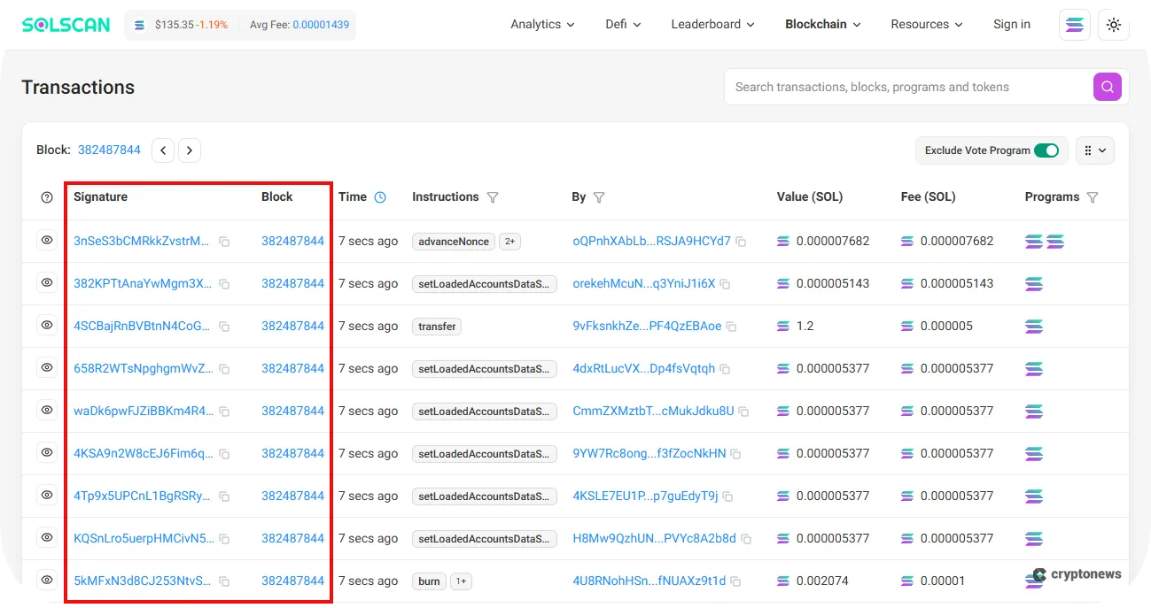
Task: Open the burn transaction preview eye icon
Action: (x=46, y=581)
